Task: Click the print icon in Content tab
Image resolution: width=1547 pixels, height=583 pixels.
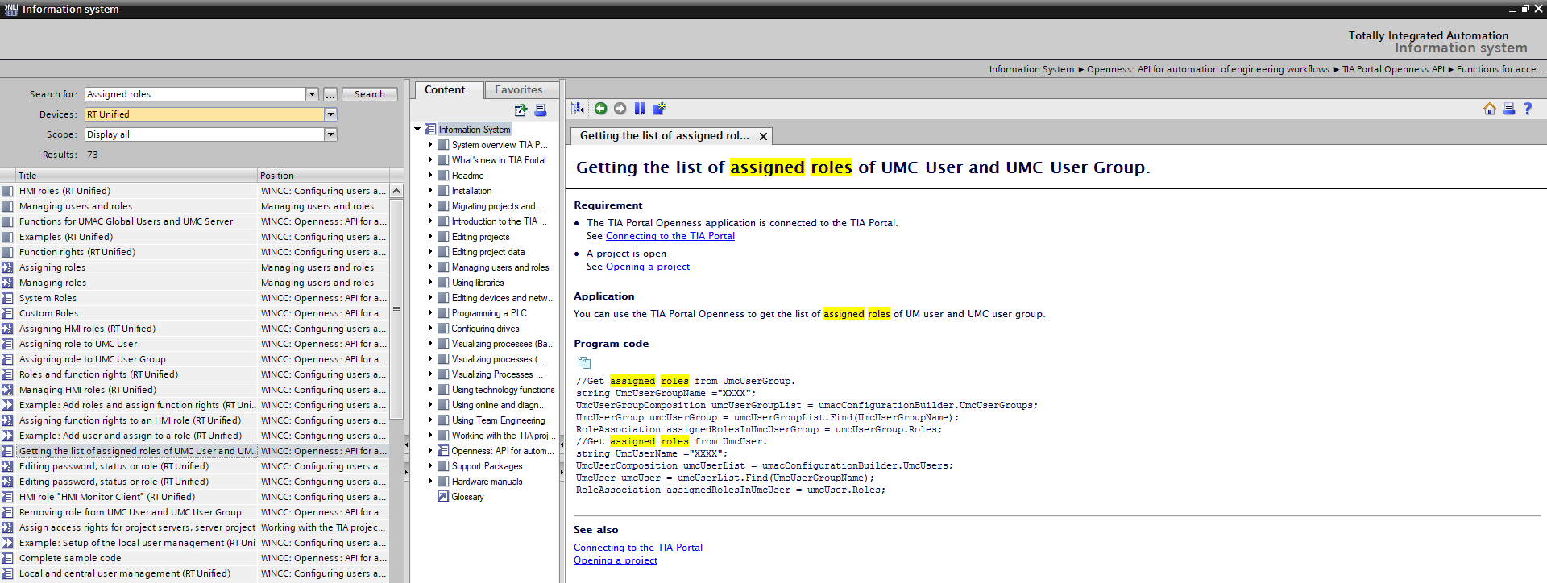Action: [x=541, y=110]
